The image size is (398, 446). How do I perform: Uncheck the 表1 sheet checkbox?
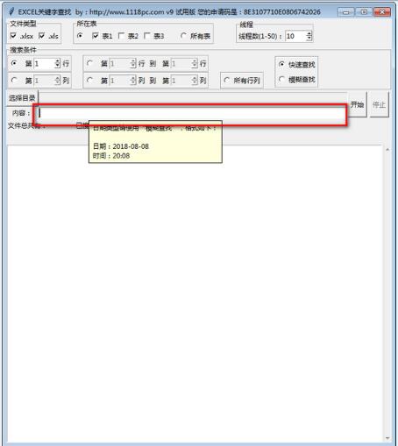[95, 36]
